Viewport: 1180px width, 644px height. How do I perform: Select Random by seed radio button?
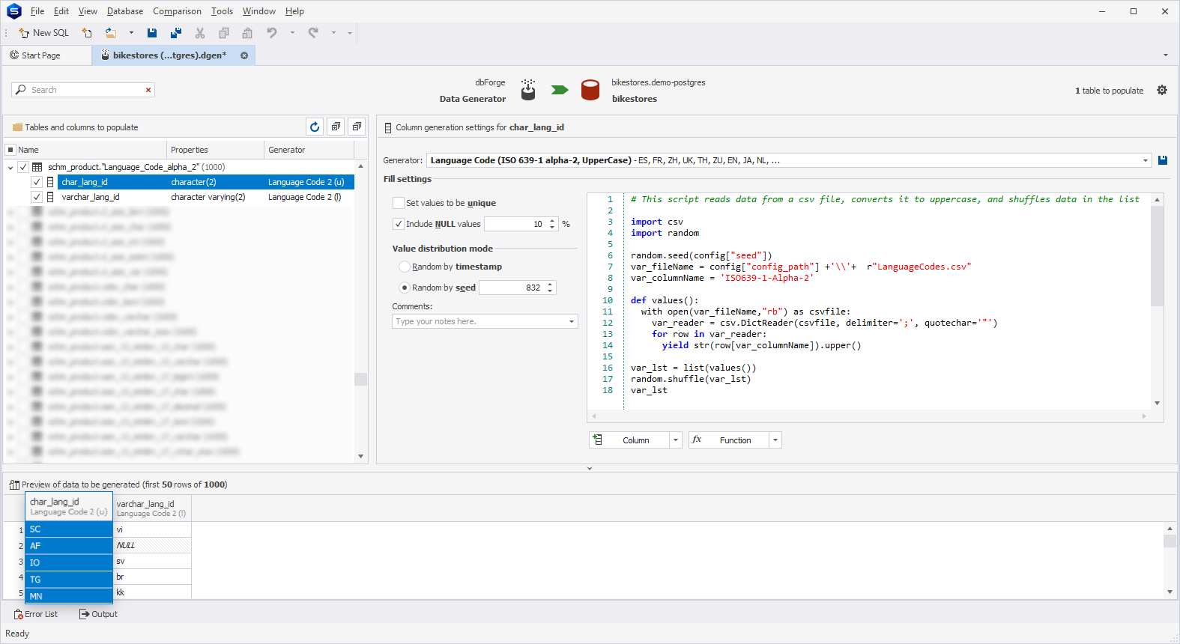(405, 288)
